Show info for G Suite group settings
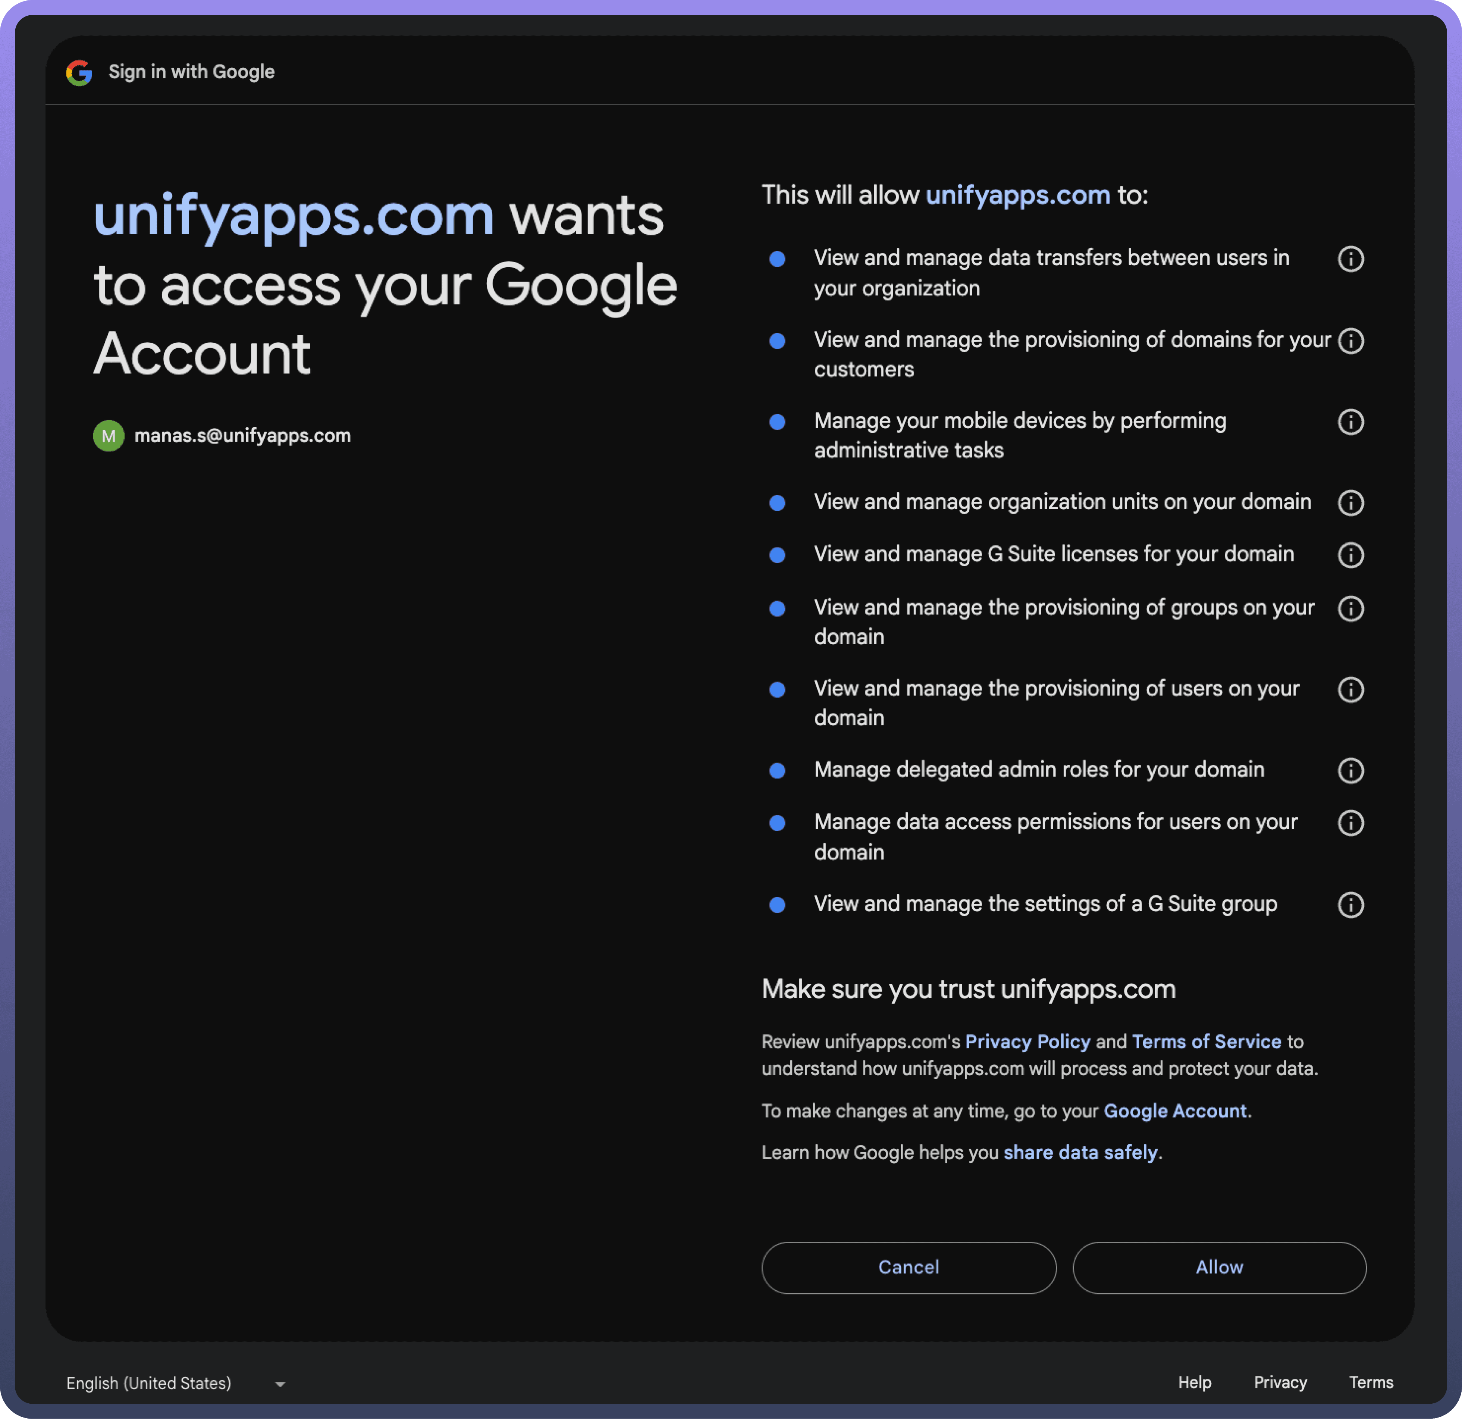 pos(1350,905)
